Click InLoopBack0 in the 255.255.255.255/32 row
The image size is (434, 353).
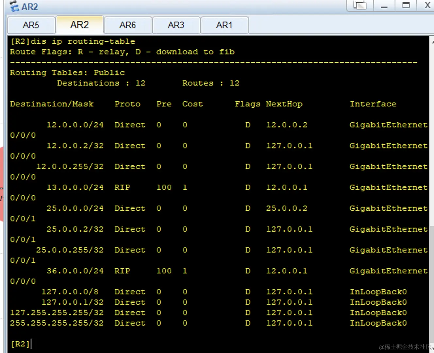(378, 323)
